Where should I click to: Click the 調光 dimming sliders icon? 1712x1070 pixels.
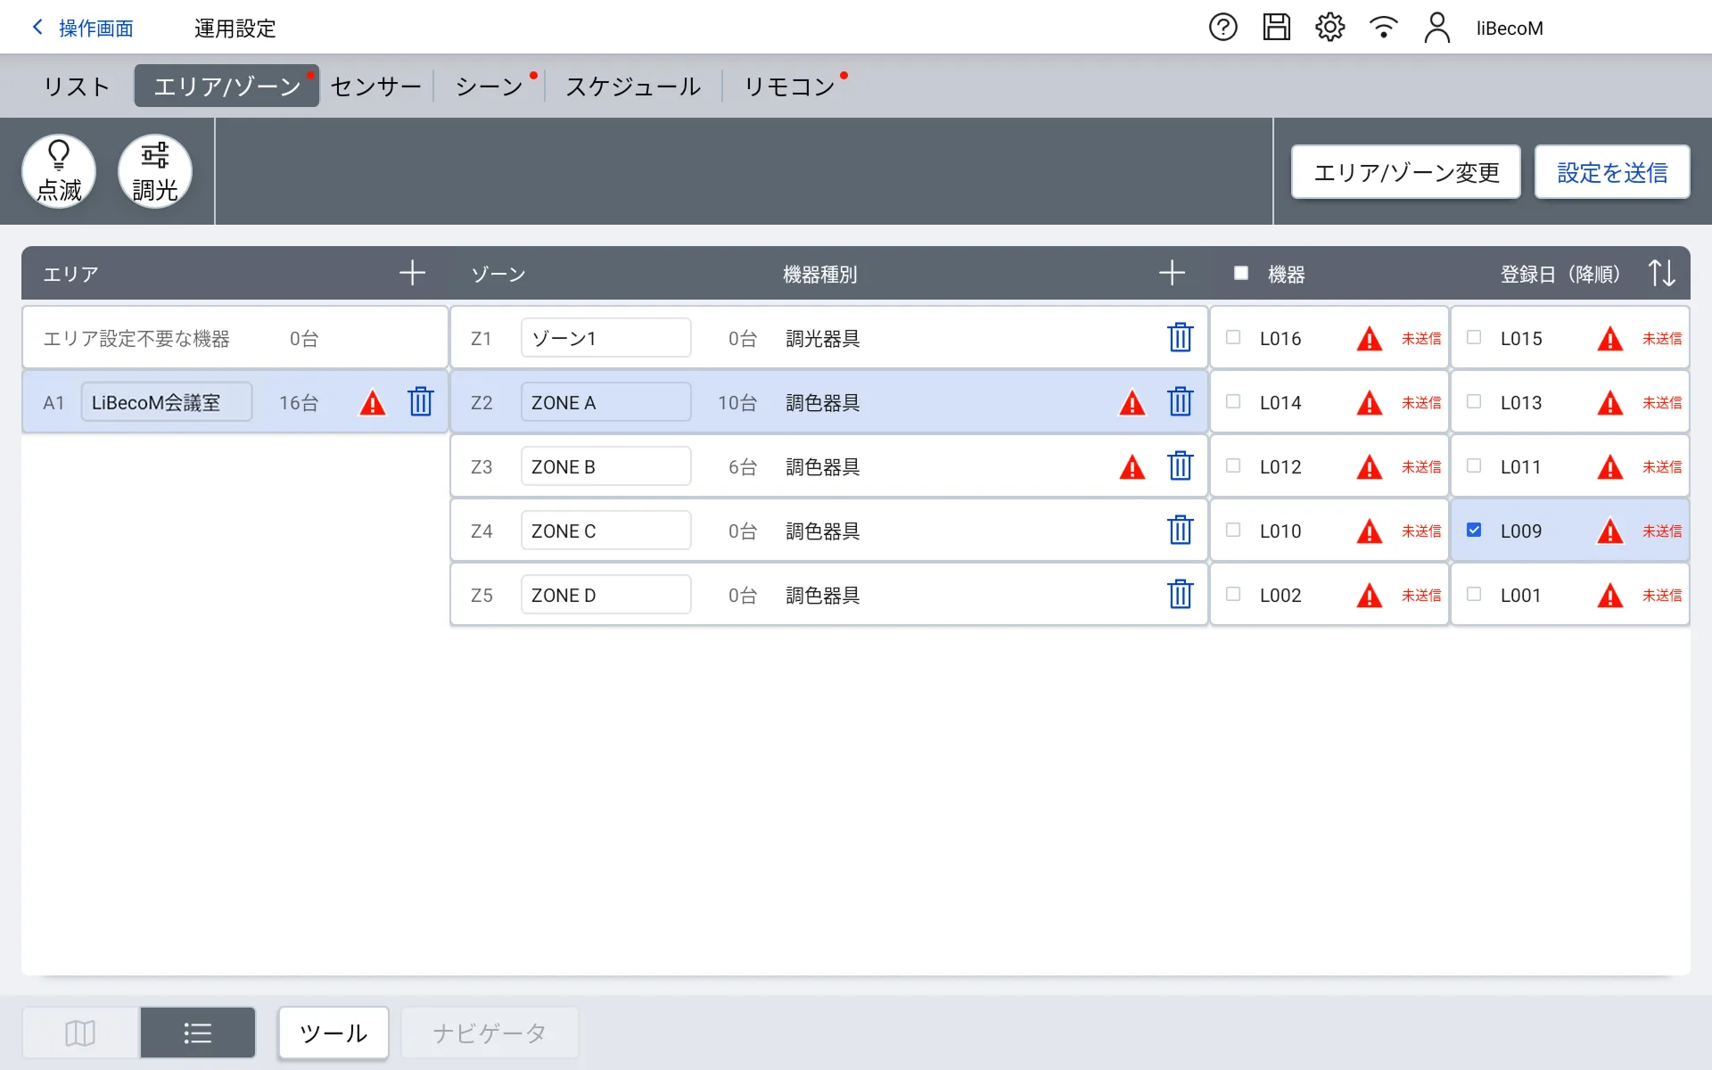155,170
